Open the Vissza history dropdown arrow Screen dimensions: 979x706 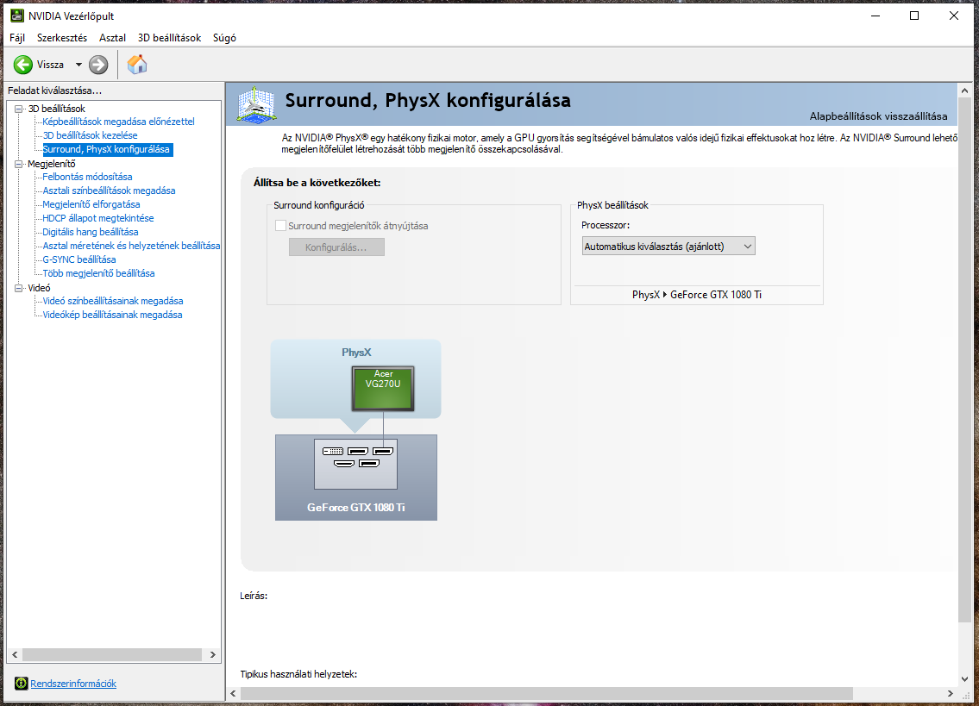tap(78, 65)
